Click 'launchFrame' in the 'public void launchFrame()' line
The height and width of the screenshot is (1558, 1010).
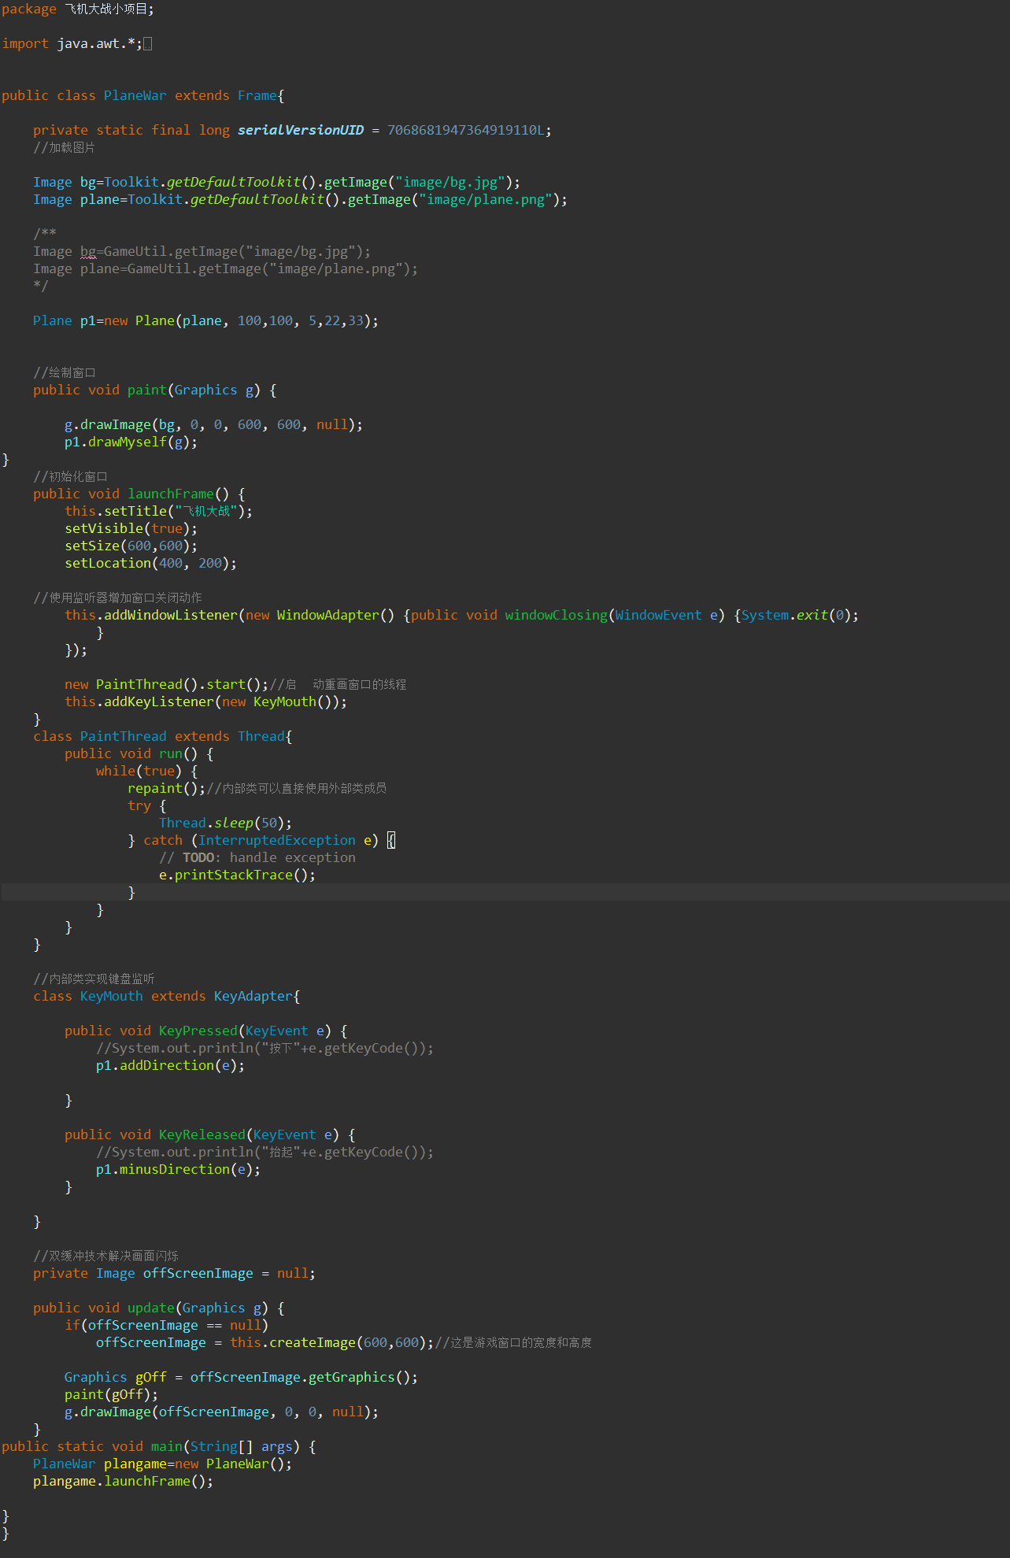coord(171,494)
